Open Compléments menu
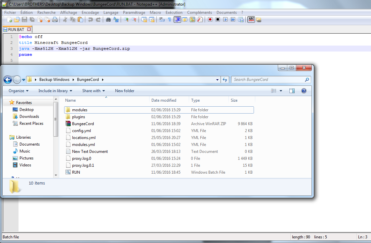Viewport: 371px width, 243px height. click(199, 13)
